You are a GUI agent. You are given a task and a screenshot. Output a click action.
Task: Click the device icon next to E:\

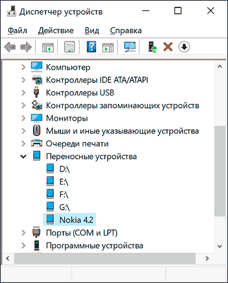50,181
